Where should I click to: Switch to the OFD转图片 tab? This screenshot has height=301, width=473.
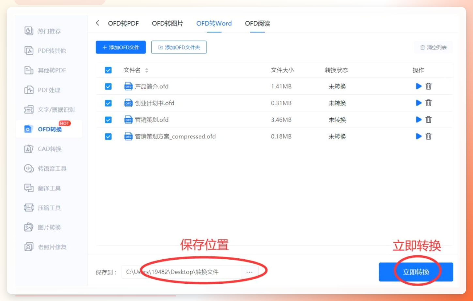[x=167, y=23]
